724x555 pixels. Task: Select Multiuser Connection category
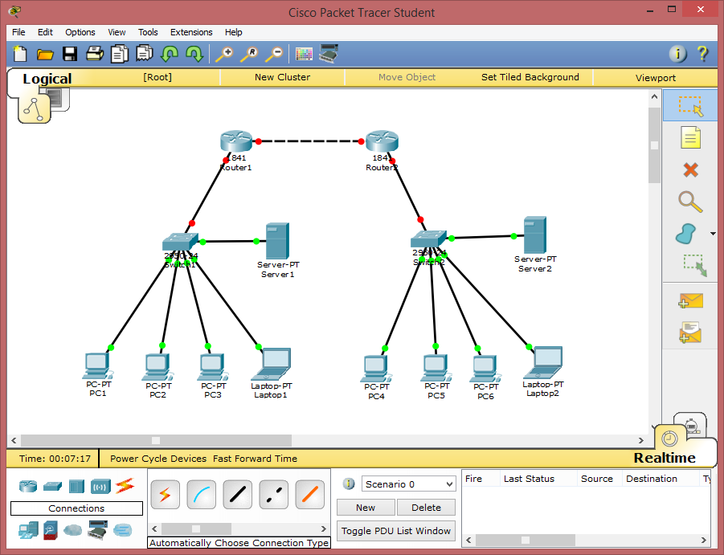click(x=122, y=530)
